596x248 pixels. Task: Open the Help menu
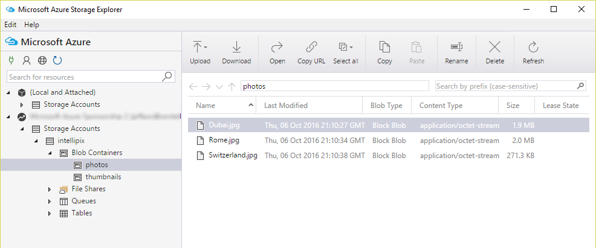click(x=31, y=25)
